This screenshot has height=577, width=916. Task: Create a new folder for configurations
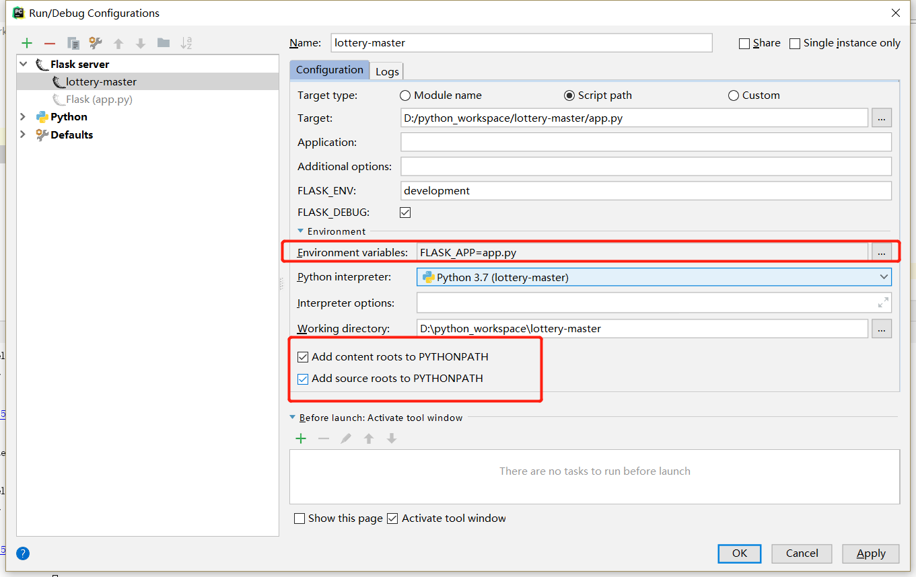(164, 43)
